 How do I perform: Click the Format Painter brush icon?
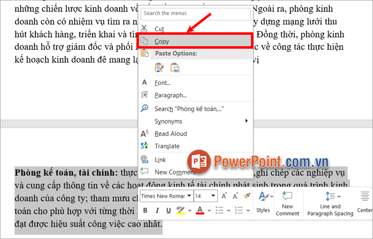point(247,196)
